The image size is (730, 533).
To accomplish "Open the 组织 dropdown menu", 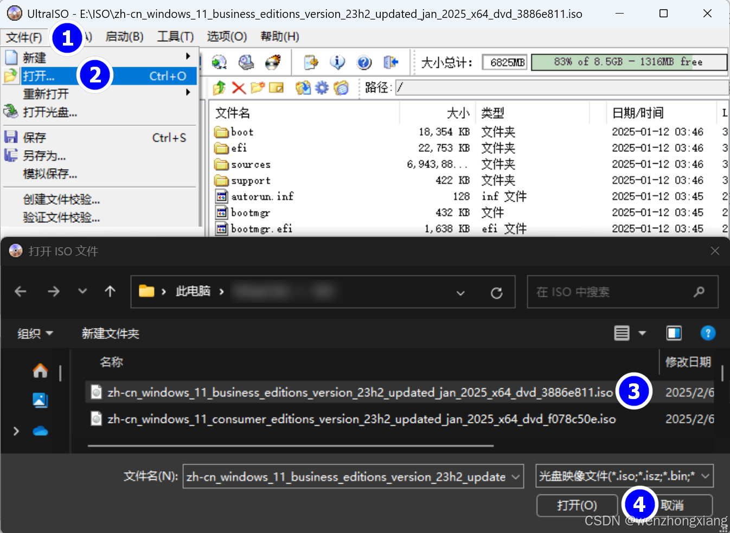I will click(x=35, y=333).
